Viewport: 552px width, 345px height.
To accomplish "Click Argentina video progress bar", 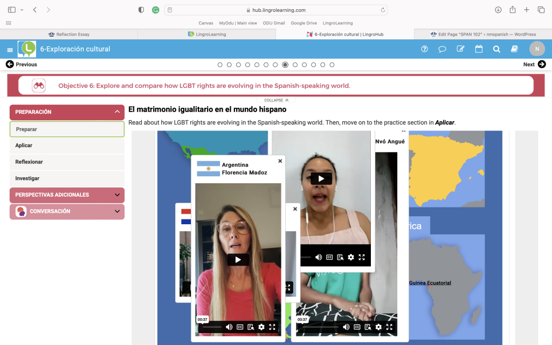I will [x=212, y=327].
